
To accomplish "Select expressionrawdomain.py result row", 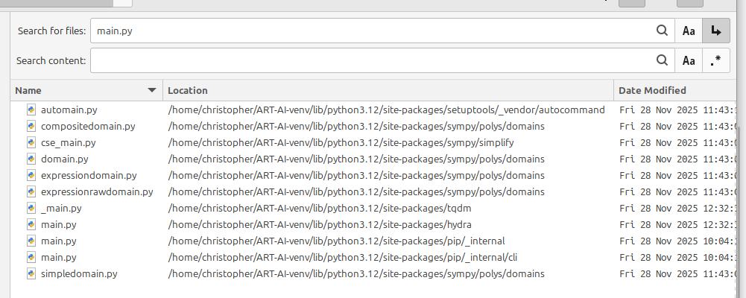I will [x=97, y=191].
